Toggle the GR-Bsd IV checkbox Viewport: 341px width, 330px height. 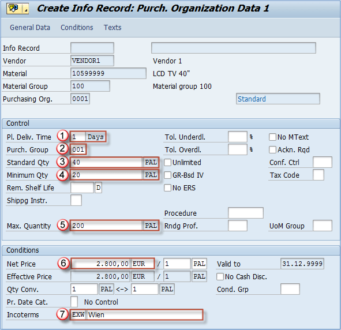pos(167,175)
